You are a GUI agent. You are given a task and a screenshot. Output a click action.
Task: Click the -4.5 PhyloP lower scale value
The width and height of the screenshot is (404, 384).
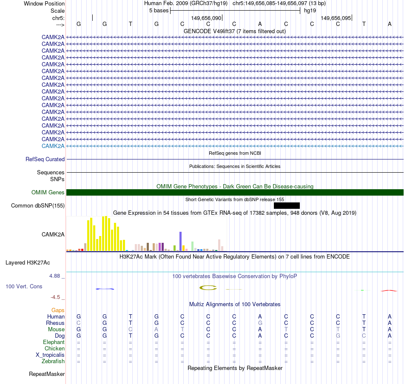55,297
